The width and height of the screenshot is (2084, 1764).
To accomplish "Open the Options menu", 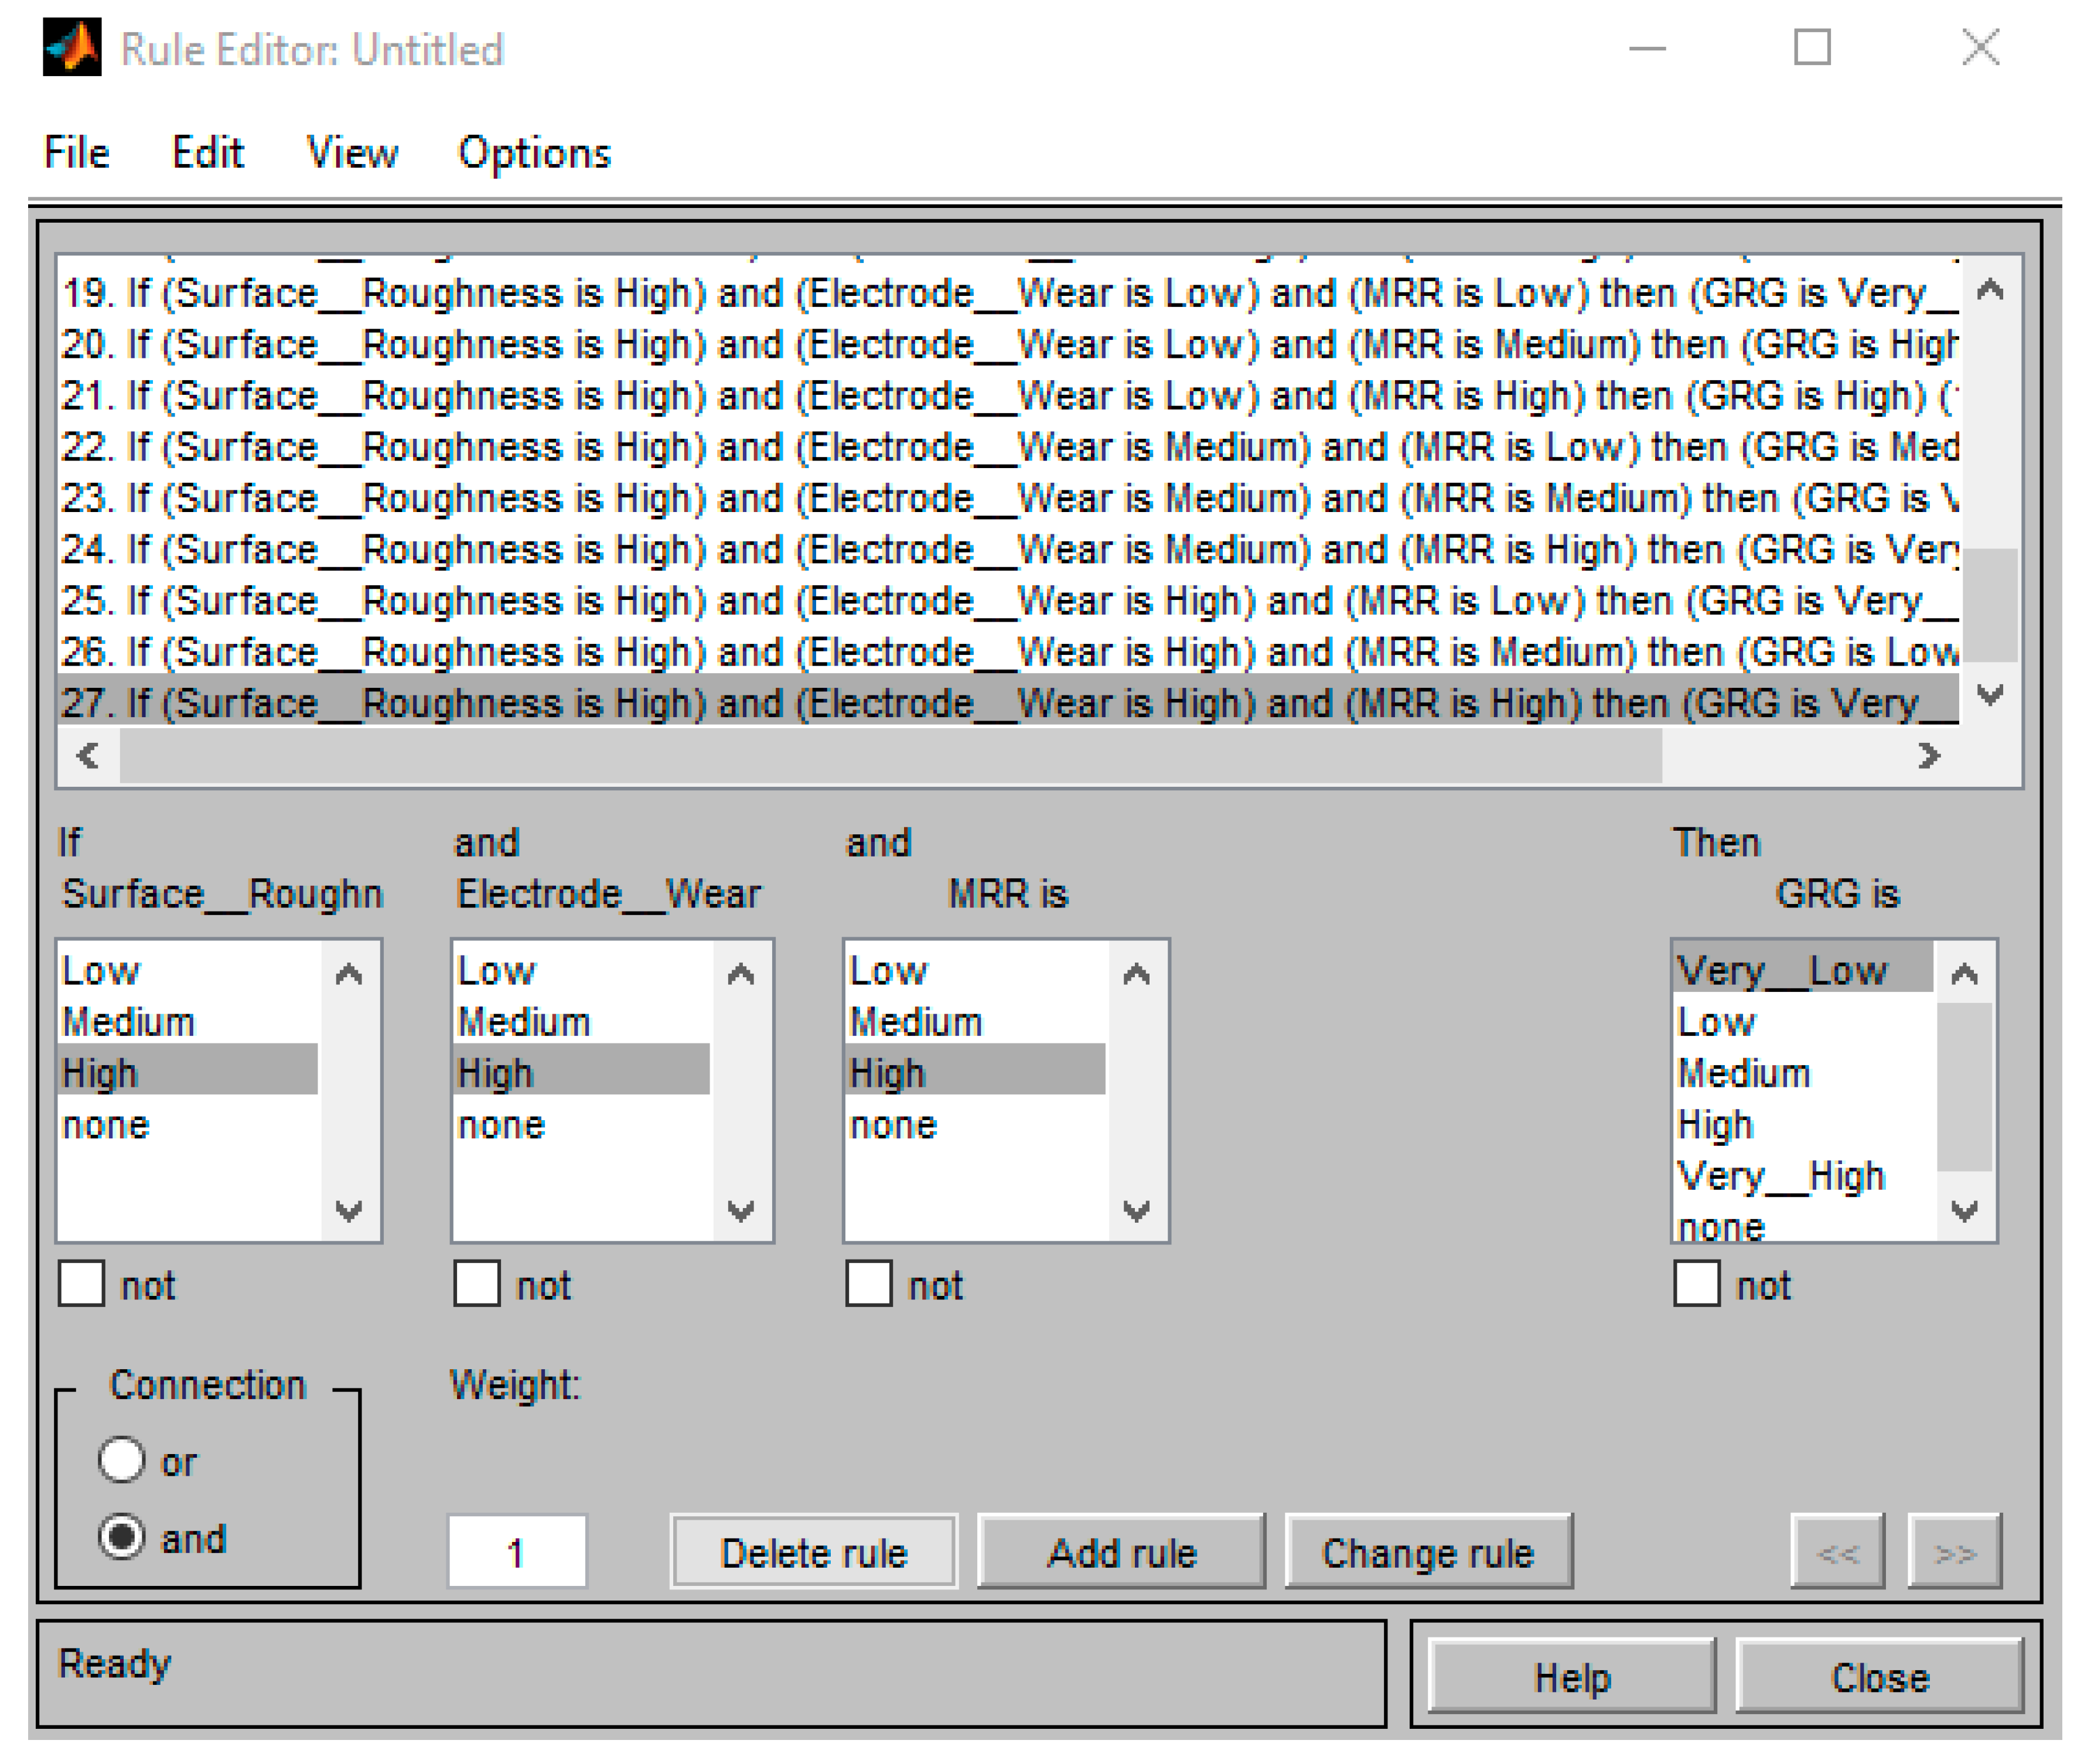I will [534, 153].
